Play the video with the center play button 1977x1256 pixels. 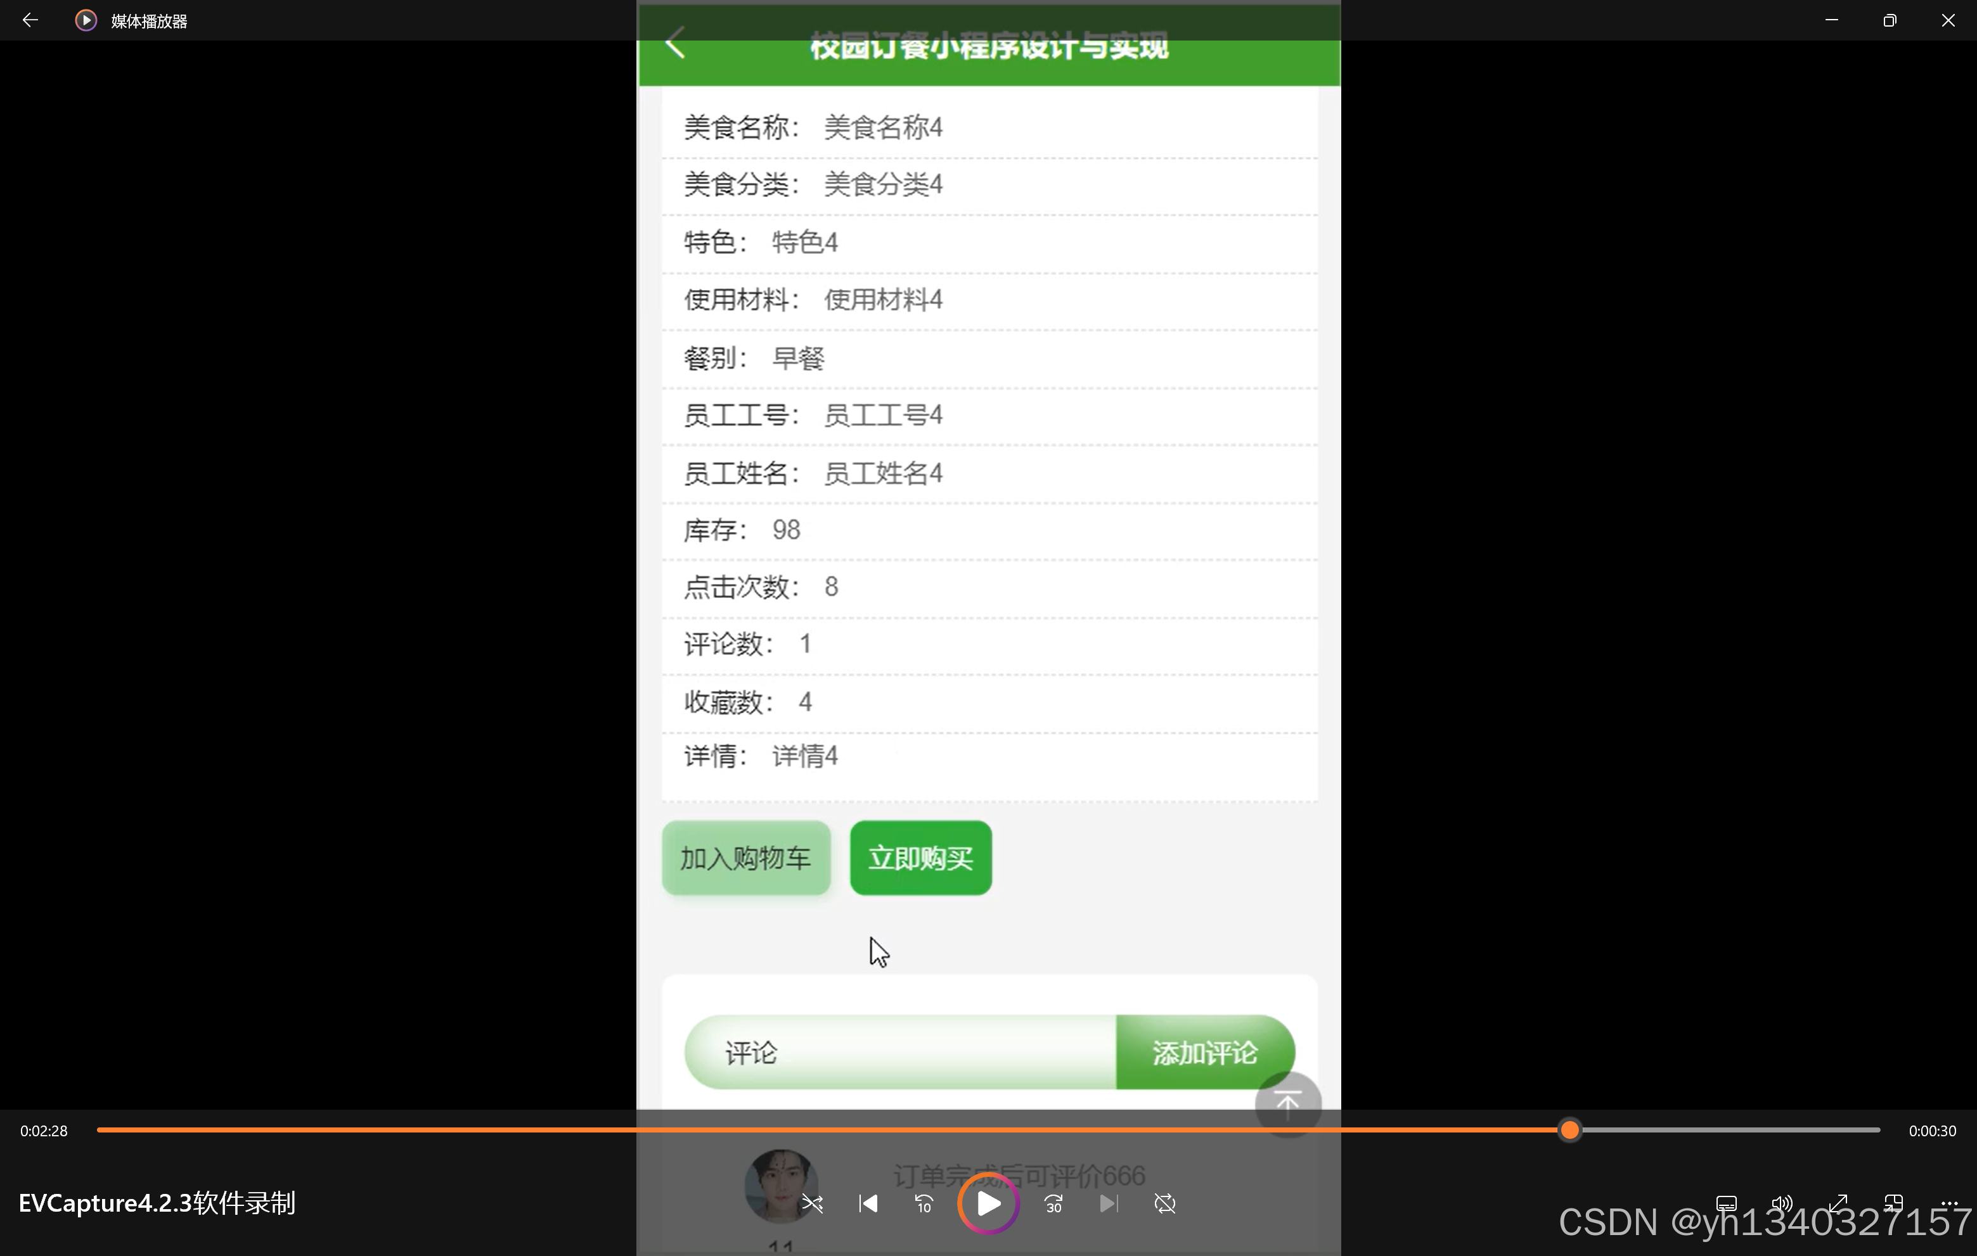point(989,1203)
